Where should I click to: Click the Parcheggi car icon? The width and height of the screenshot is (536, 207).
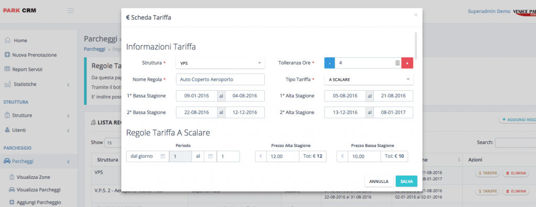(7, 162)
